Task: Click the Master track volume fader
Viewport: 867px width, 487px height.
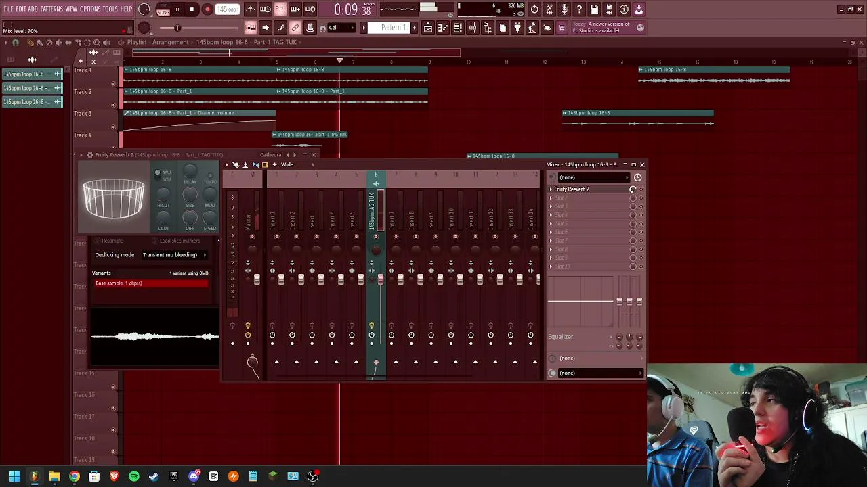Action: tap(257, 278)
